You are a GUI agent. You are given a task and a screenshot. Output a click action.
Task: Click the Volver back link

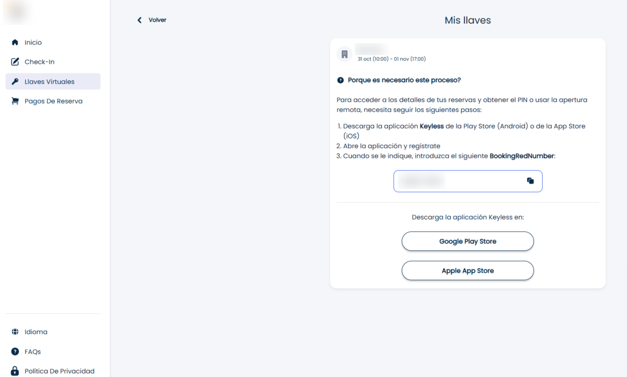pyautogui.click(x=157, y=20)
